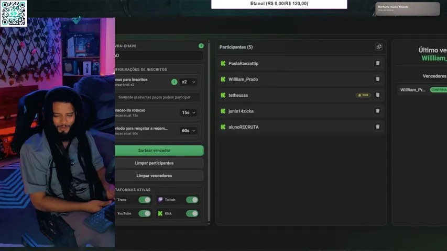Viewport: 447px width, 251px height.
Task: Click the Kick logo beside alunoRECRUTA
Action: point(223,127)
